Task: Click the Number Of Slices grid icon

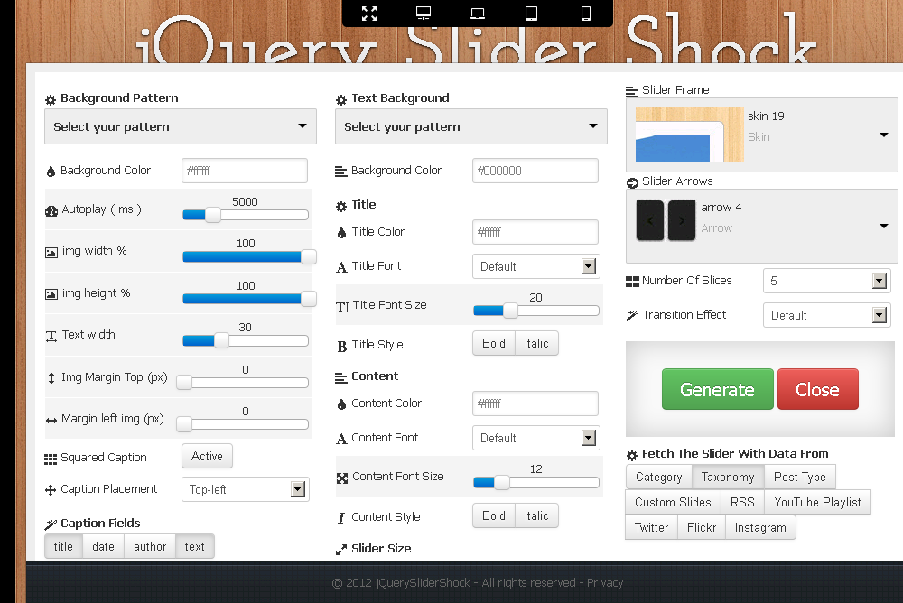Action: point(632,282)
